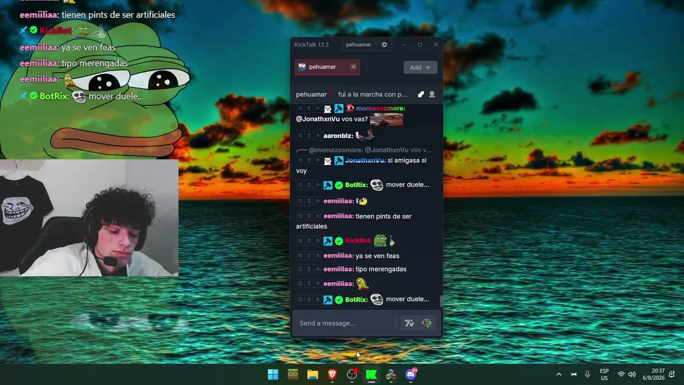This screenshot has width=684, height=385.
Task: Hammer mod icon on "tienen pints de ser" message
Action: [x=317, y=216]
